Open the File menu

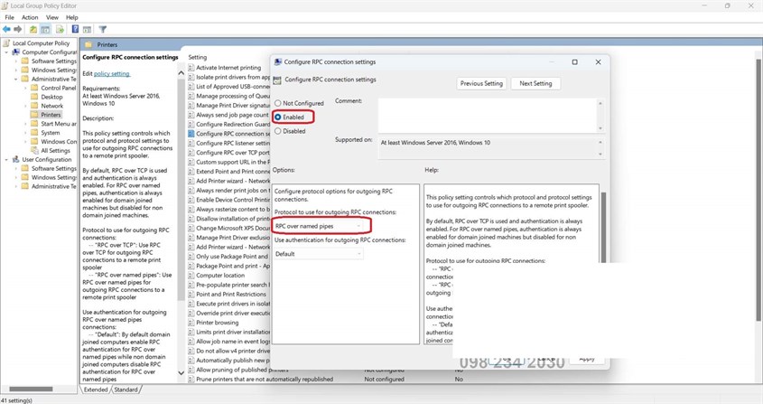coord(10,17)
